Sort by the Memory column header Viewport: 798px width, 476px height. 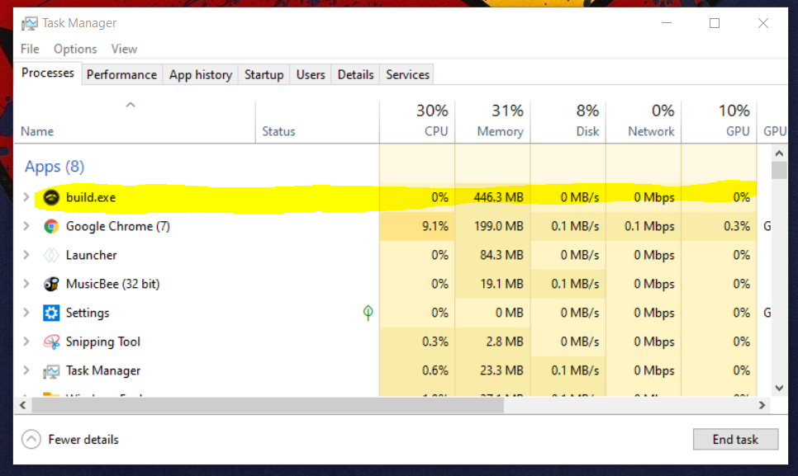tap(492, 122)
